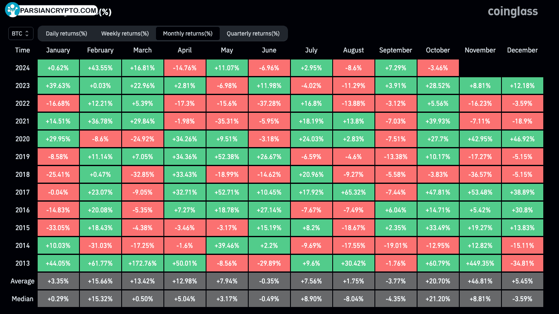
Task: Click the January column header
Action: click(x=58, y=50)
